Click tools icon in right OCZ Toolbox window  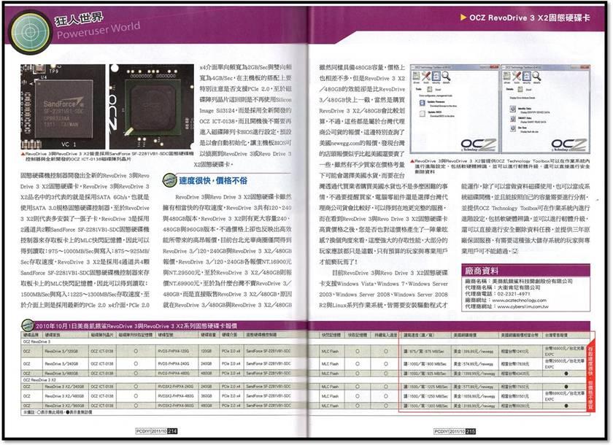pyautogui.click(x=517, y=77)
